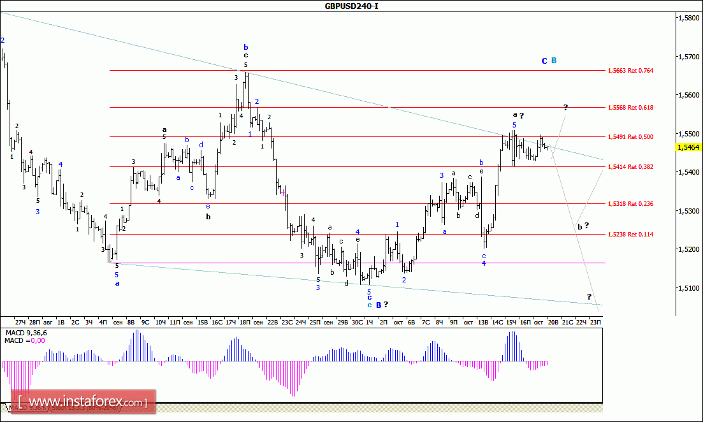Click the 1,5100 price axis label

pos(688,288)
